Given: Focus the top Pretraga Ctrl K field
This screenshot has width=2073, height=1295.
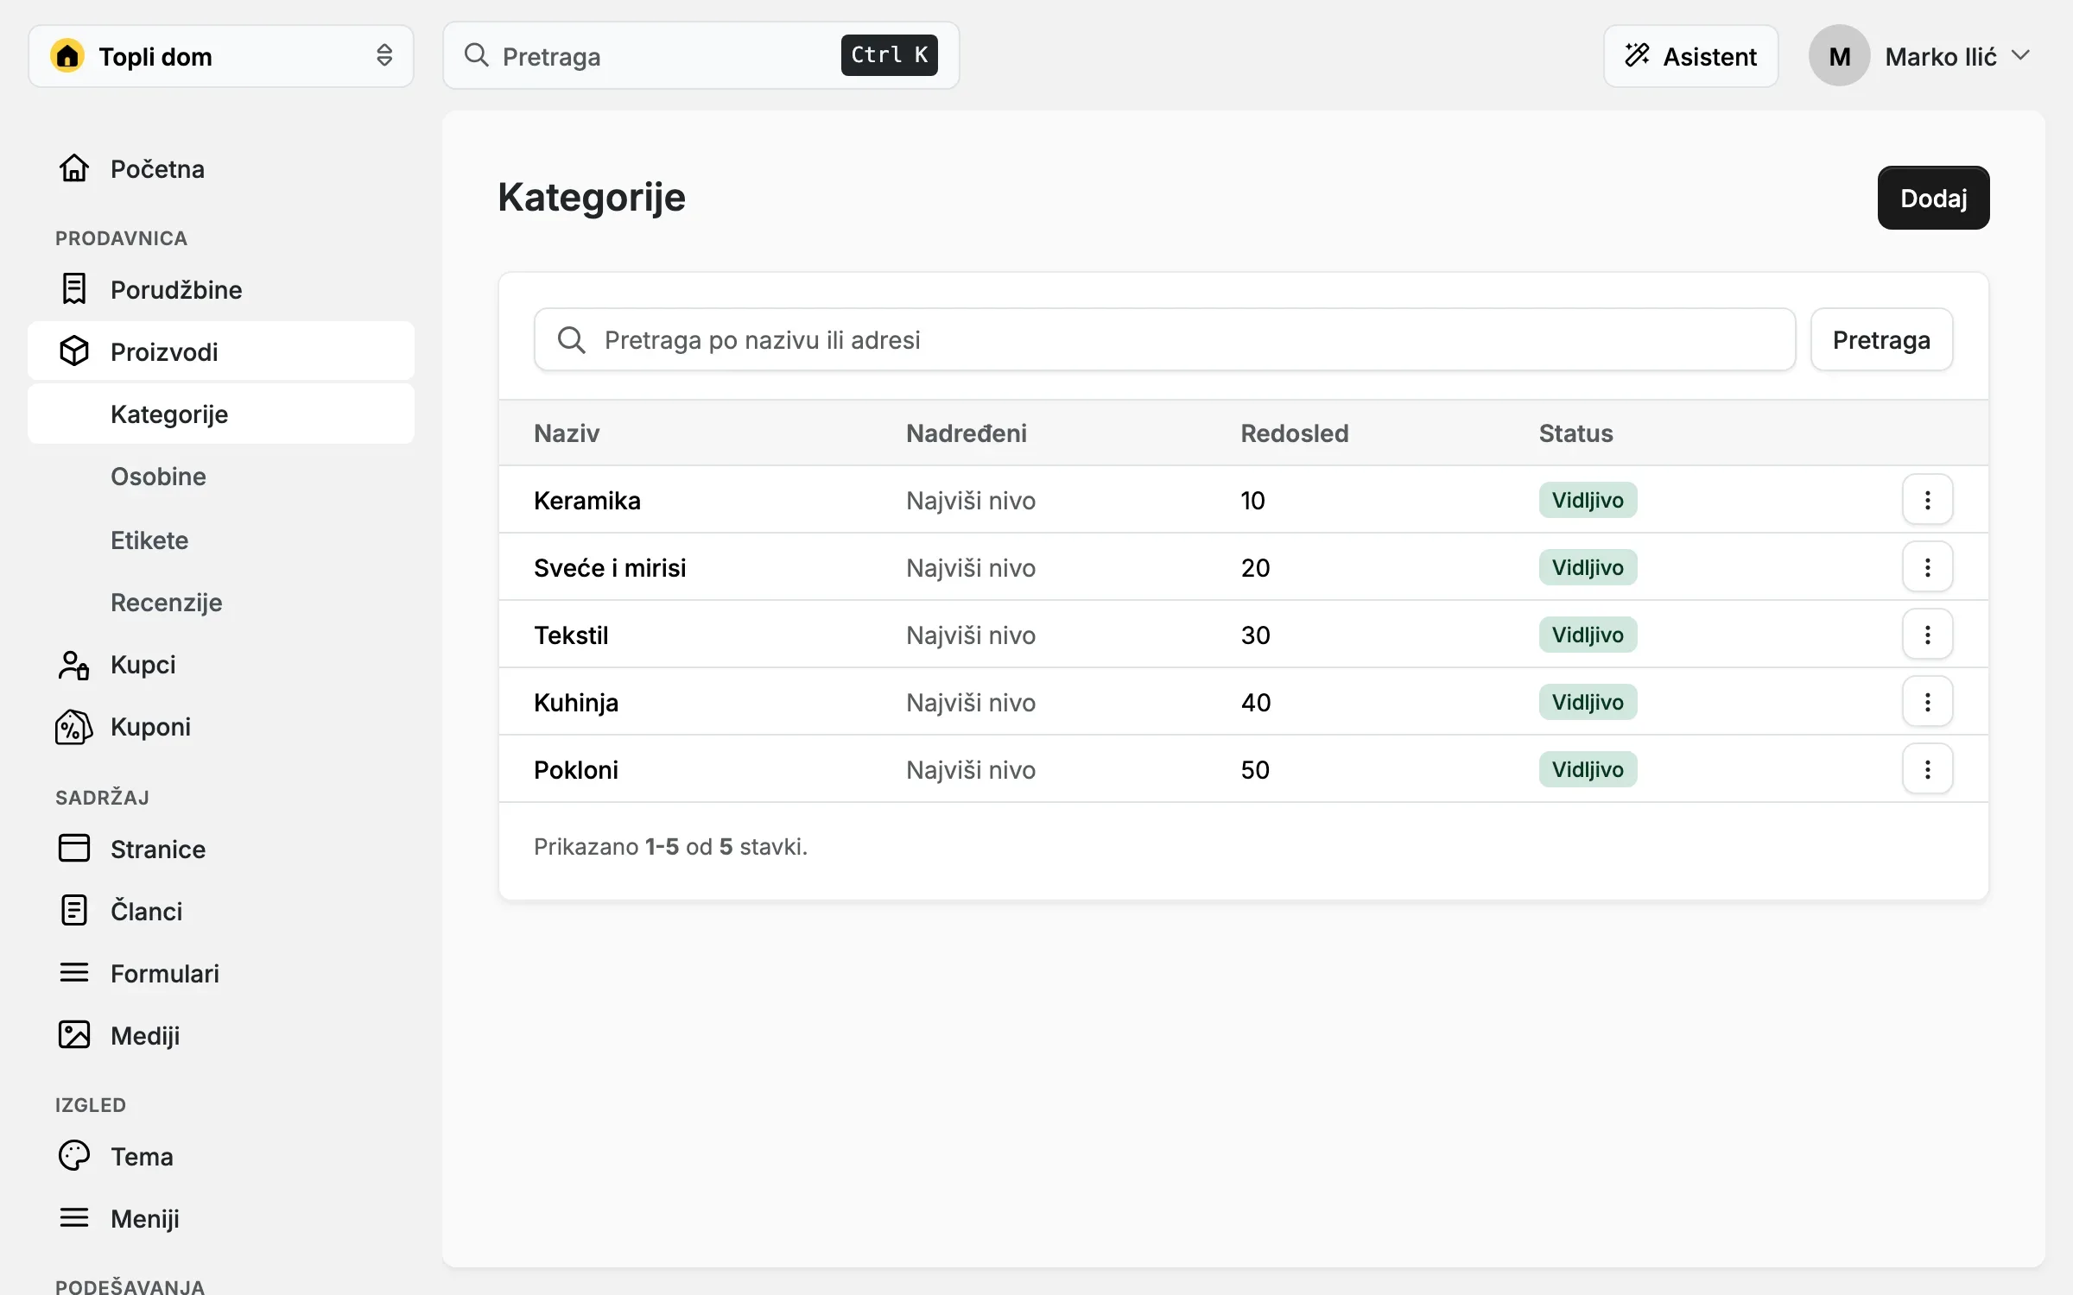Looking at the screenshot, I should [701, 56].
